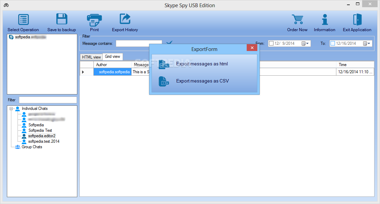
Task: Select the first blurred contact in tree
Action: 42,114
